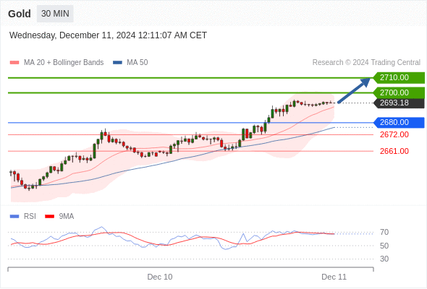Click the 2661.00 red support label
The height and width of the screenshot is (289, 427).
tap(394, 151)
